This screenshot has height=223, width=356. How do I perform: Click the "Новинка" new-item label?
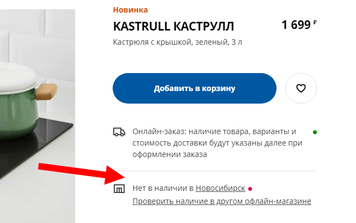(130, 10)
